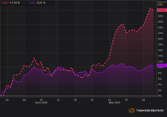The width and height of the screenshot is (167, 117).
Task: Click the '07' date tick label
Action: 92,100
